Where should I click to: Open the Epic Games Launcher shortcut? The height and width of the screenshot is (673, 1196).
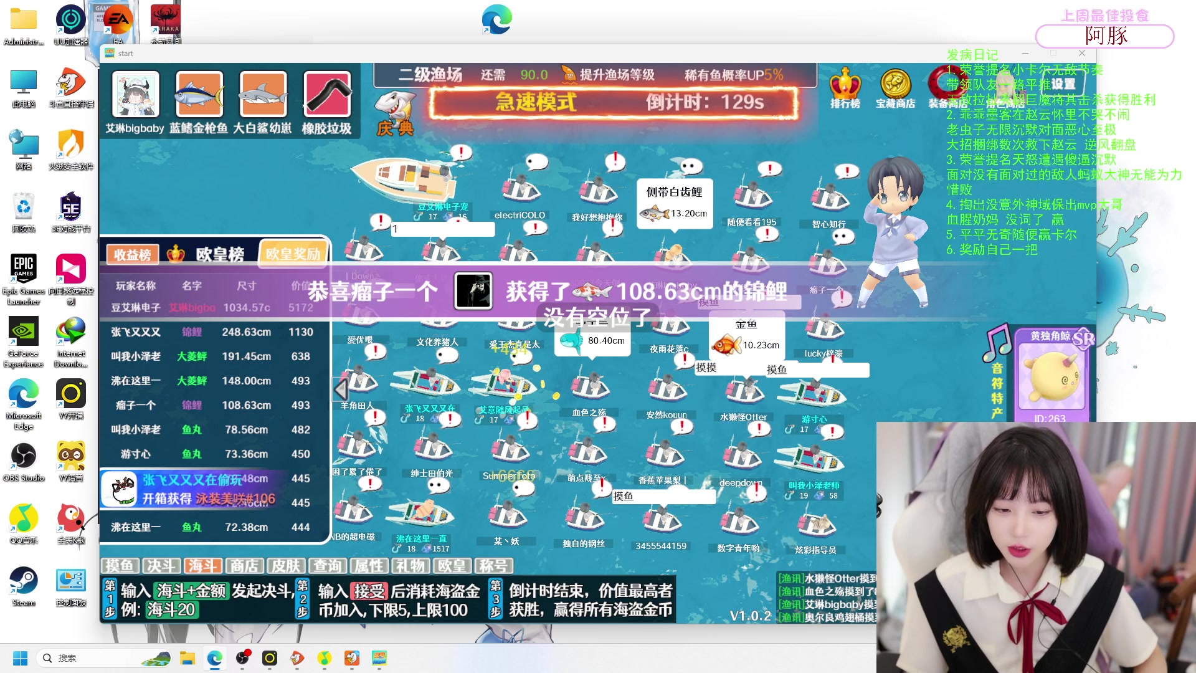click(24, 279)
